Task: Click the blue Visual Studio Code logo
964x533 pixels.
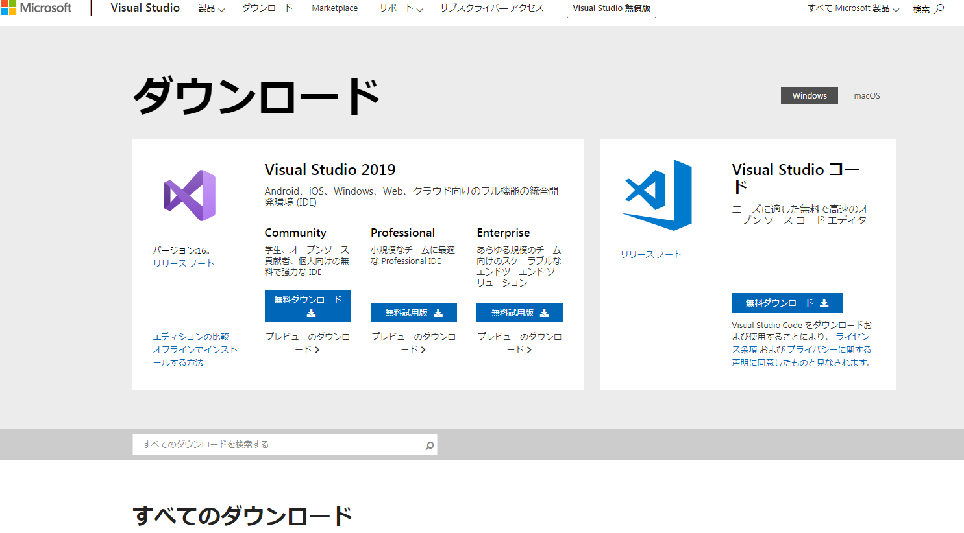Action: (x=657, y=195)
